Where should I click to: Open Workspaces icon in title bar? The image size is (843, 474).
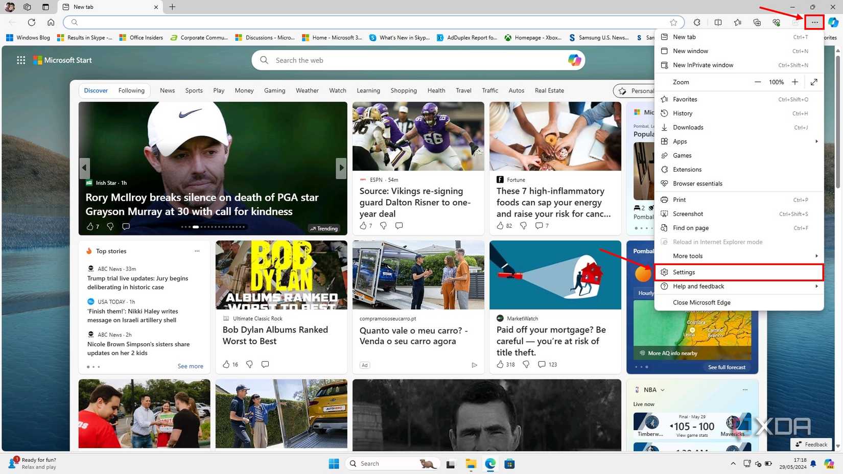click(28, 7)
